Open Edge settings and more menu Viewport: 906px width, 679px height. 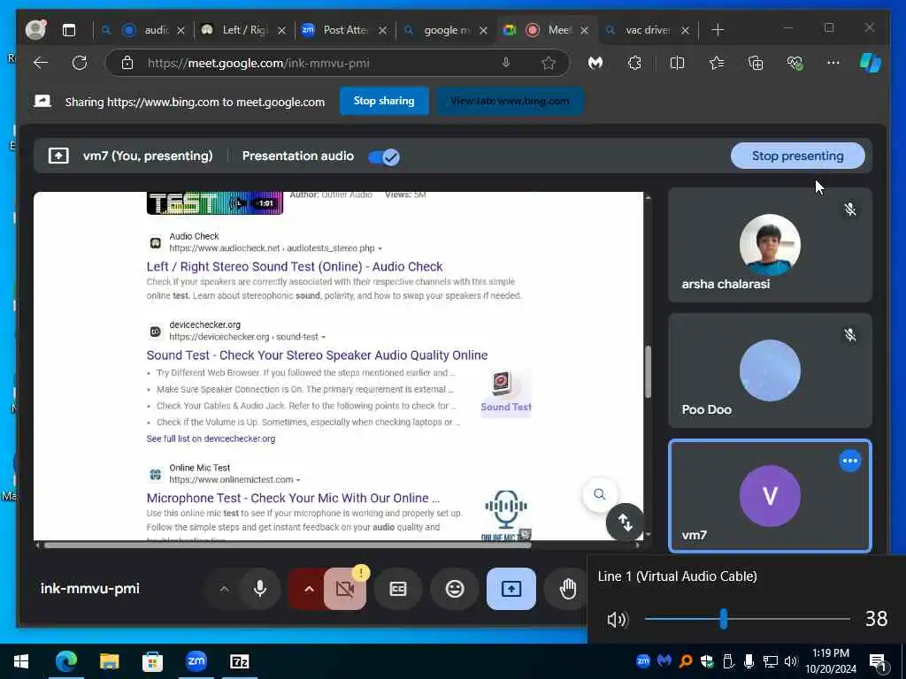click(833, 63)
